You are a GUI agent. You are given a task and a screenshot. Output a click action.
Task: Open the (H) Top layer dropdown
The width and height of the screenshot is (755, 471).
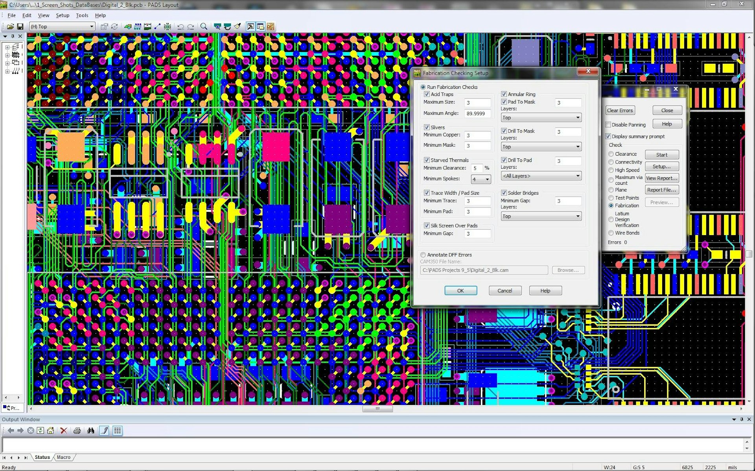63,27
